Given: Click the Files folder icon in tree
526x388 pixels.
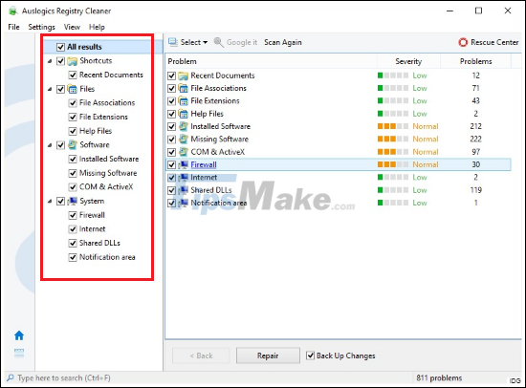Looking at the screenshot, I should 72,89.
